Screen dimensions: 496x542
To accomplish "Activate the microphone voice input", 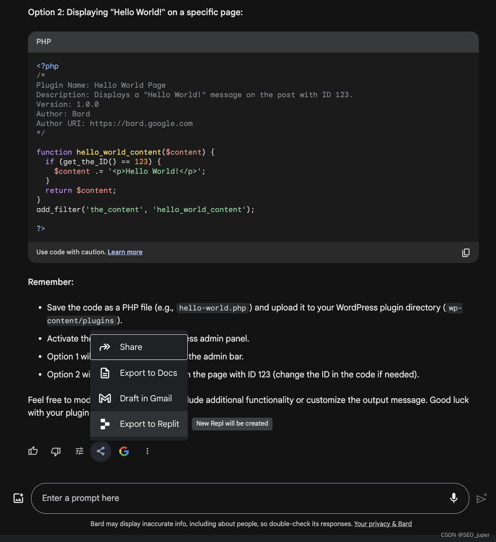I will pyautogui.click(x=454, y=498).
